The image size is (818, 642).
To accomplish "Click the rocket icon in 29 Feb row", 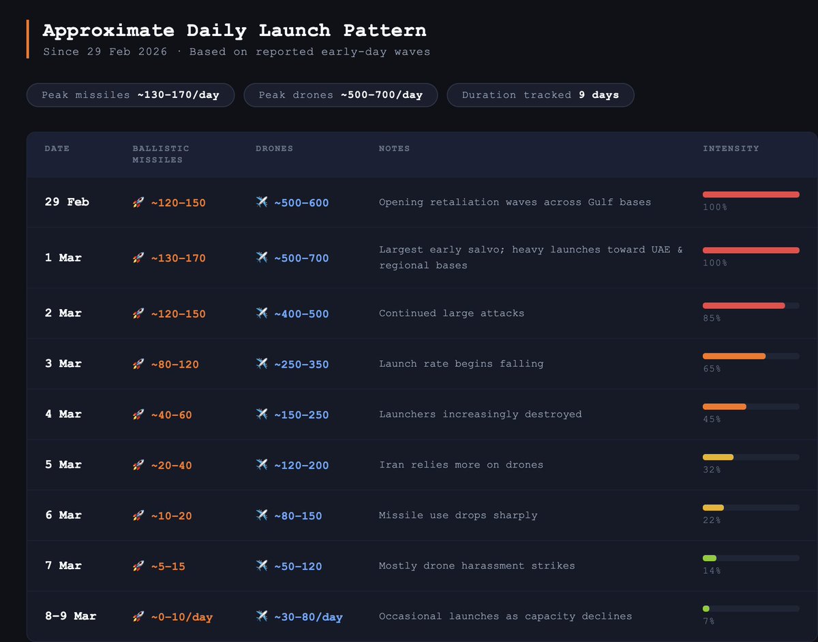I will coord(138,202).
